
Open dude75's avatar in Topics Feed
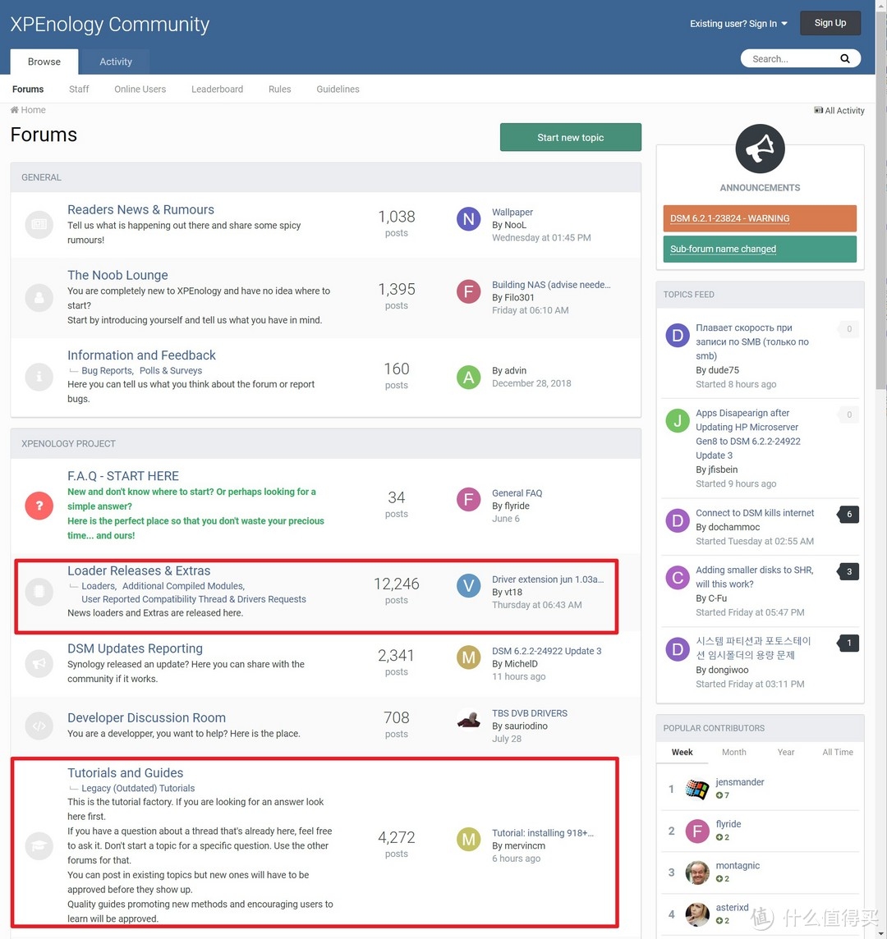678,336
